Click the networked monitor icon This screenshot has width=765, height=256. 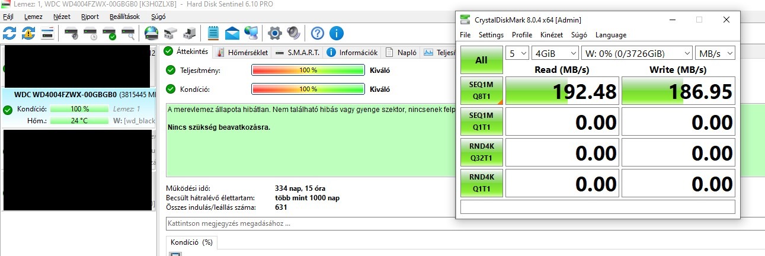click(251, 33)
